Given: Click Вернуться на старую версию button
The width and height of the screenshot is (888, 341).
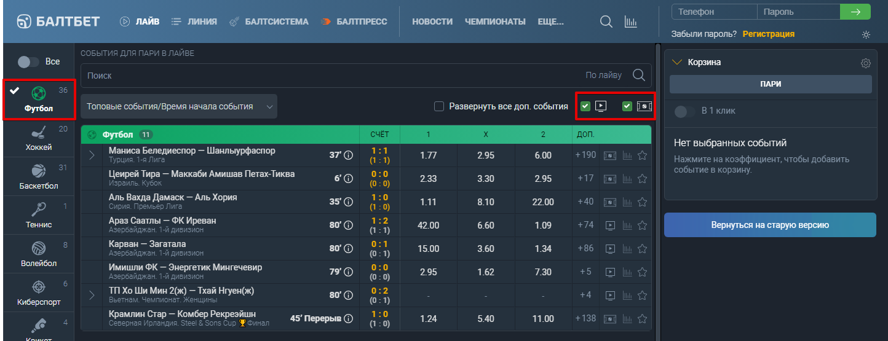Looking at the screenshot, I should pyautogui.click(x=770, y=225).
